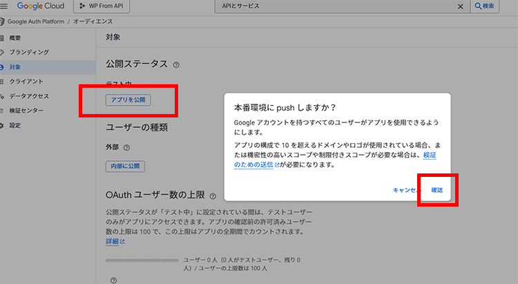Click the search field containing APIとサービス
518x284 pixels.
pos(345,6)
